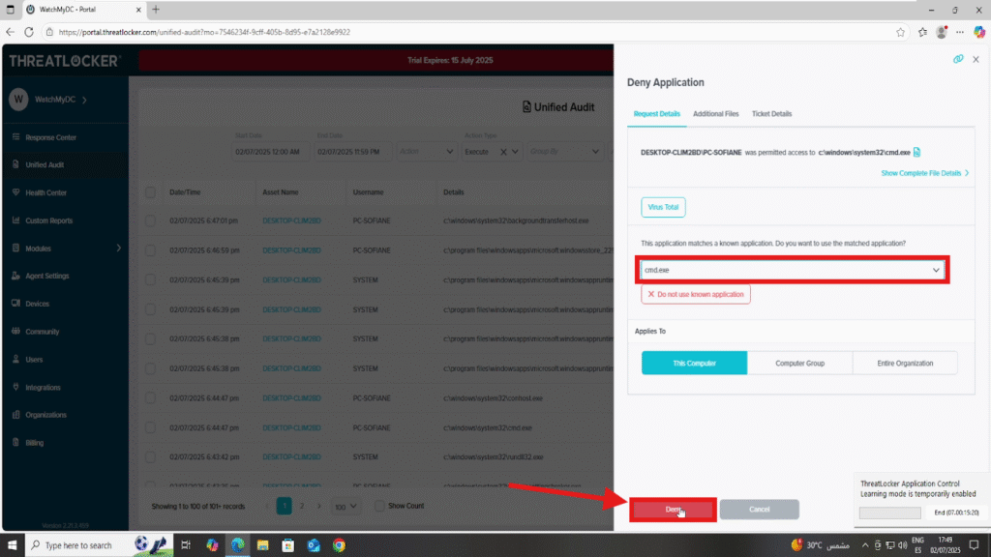Click the End Date field
991x557 pixels.
click(353, 152)
